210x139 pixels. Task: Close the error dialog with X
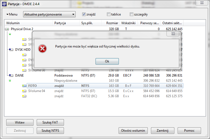(173, 34)
